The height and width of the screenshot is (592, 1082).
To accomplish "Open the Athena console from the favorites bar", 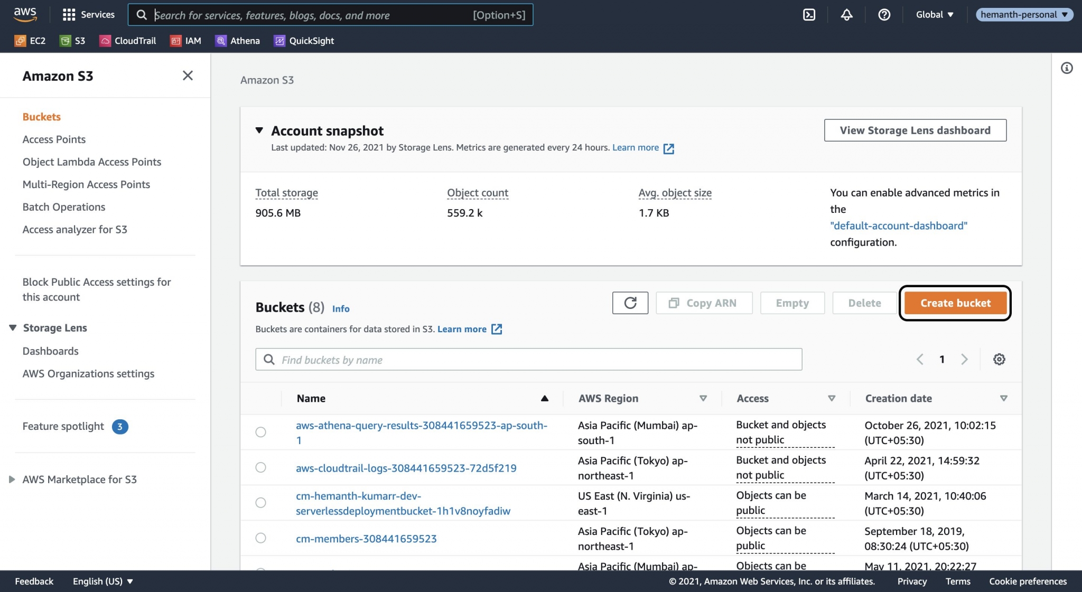I will click(x=238, y=41).
